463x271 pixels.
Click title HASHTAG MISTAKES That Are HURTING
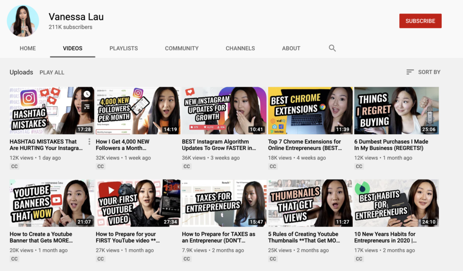(x=46, y=145)
